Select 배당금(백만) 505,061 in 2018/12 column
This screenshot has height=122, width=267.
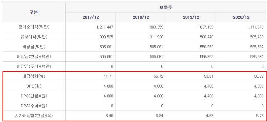point(156,47)
